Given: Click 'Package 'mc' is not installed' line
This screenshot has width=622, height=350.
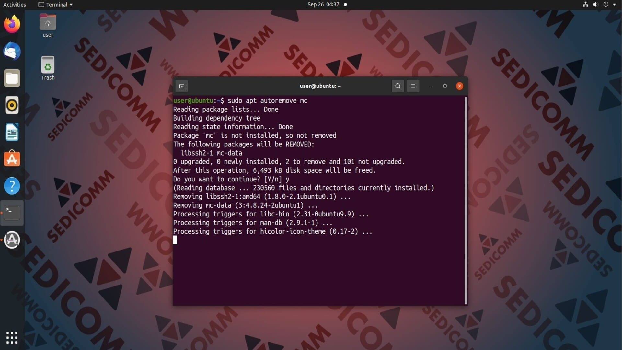Looking at the screenshot, I should [x=255, y=136].
